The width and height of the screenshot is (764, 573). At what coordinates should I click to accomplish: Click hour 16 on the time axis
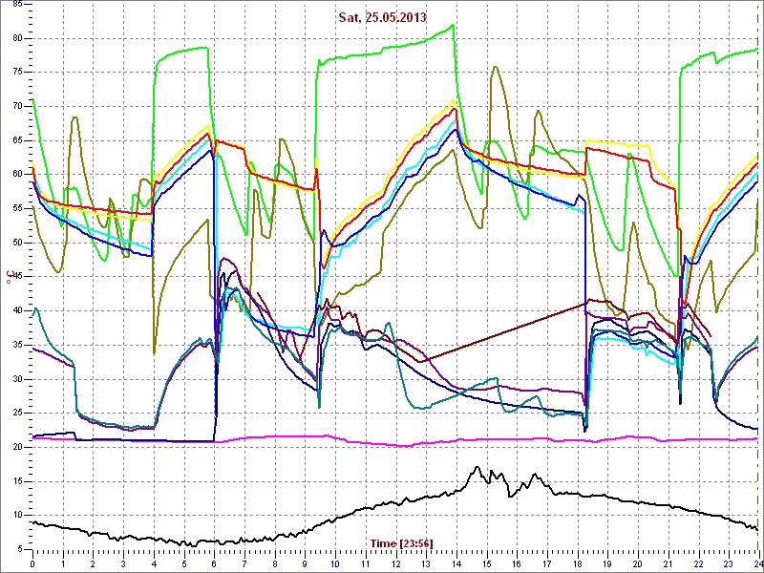pos(516,563)
